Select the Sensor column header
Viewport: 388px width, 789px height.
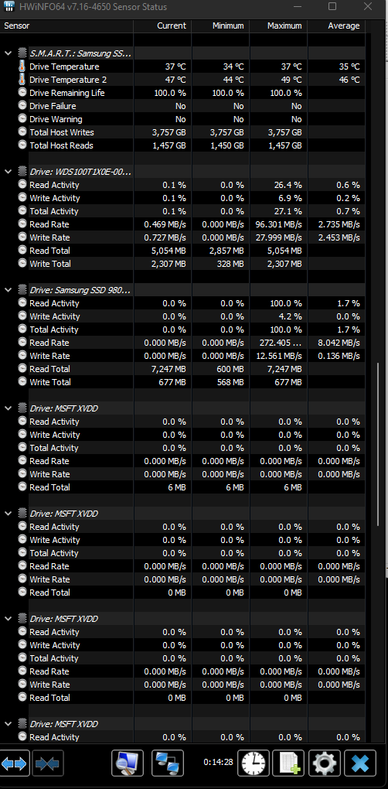click(66, 26)
